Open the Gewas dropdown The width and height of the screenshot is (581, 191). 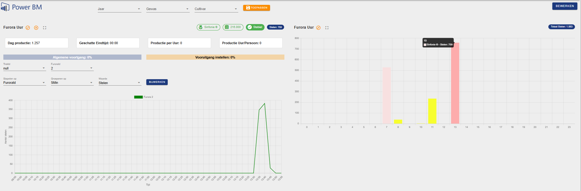(167, 9)
